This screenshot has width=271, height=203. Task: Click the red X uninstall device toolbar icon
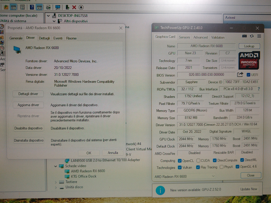pos(74,7)
